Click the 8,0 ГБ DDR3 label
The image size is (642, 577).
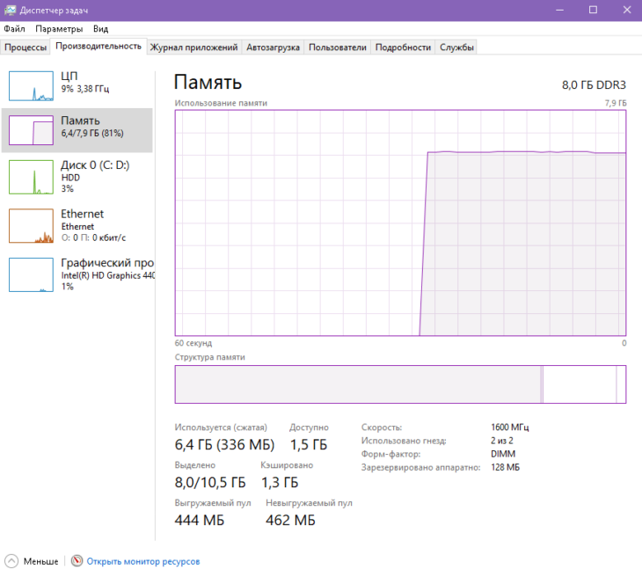point(595,85)
